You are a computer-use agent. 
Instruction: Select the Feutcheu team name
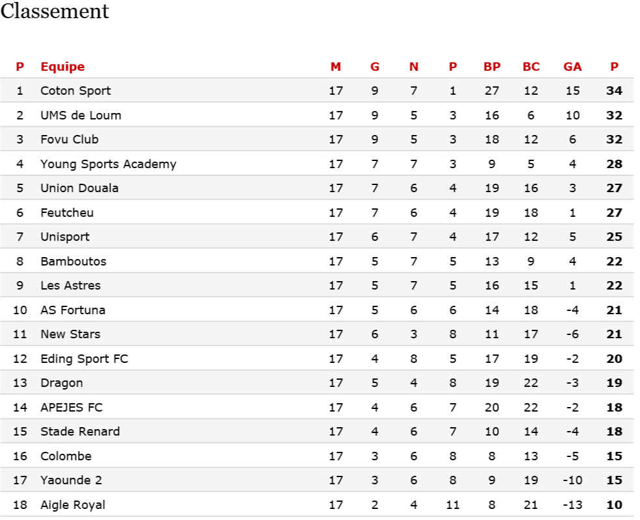(67, 213)
